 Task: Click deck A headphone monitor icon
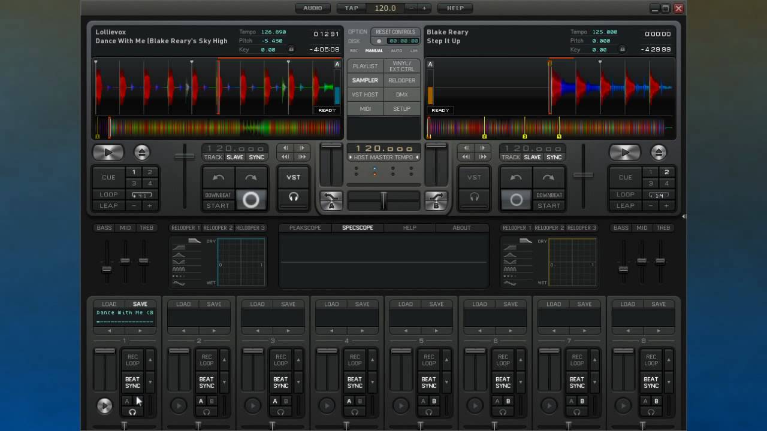pos(294,197)
